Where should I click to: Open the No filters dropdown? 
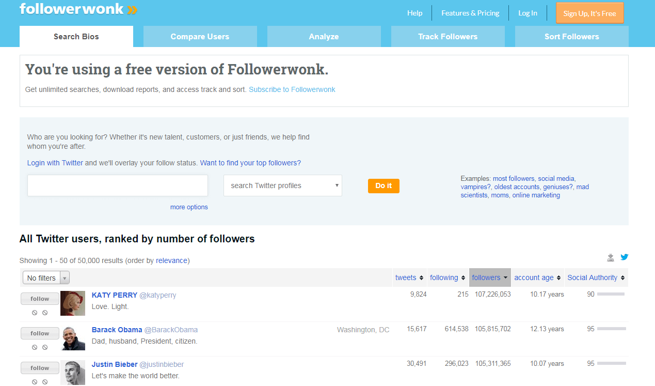pos(46,277)
